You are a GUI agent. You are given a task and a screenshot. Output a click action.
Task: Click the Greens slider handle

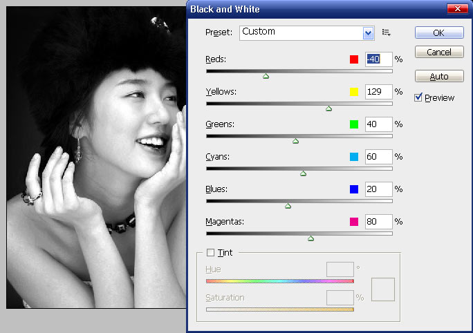[296, 141]
